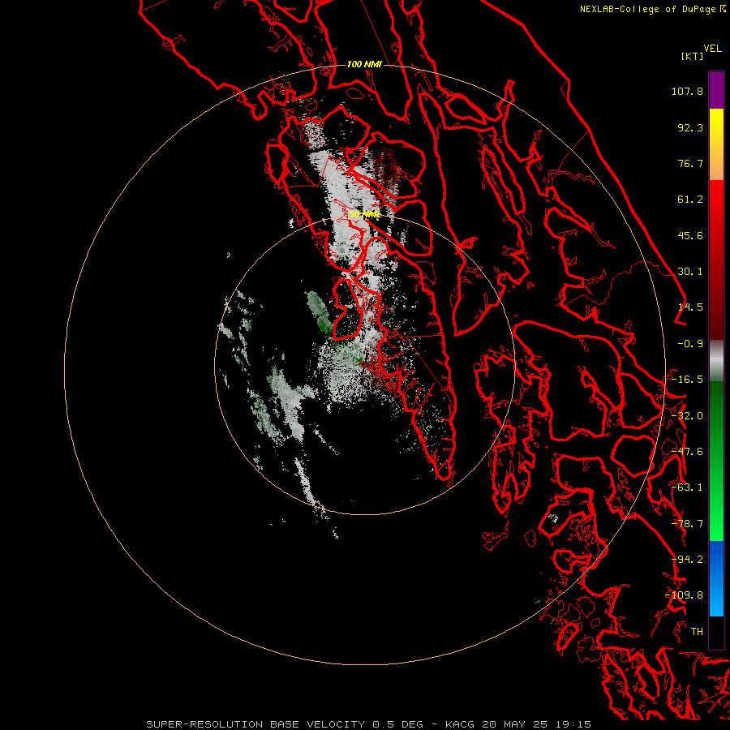
Task: Click the 14.5 velocity scale value
Action: (690, 307)
